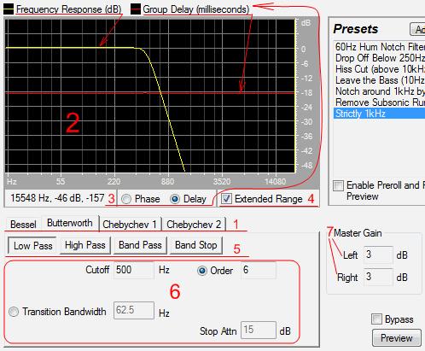Viewport: 425px width, 351px height.
Task: Enable the Preroll and Preview checkbox
Action: click(x=338, y=185)
